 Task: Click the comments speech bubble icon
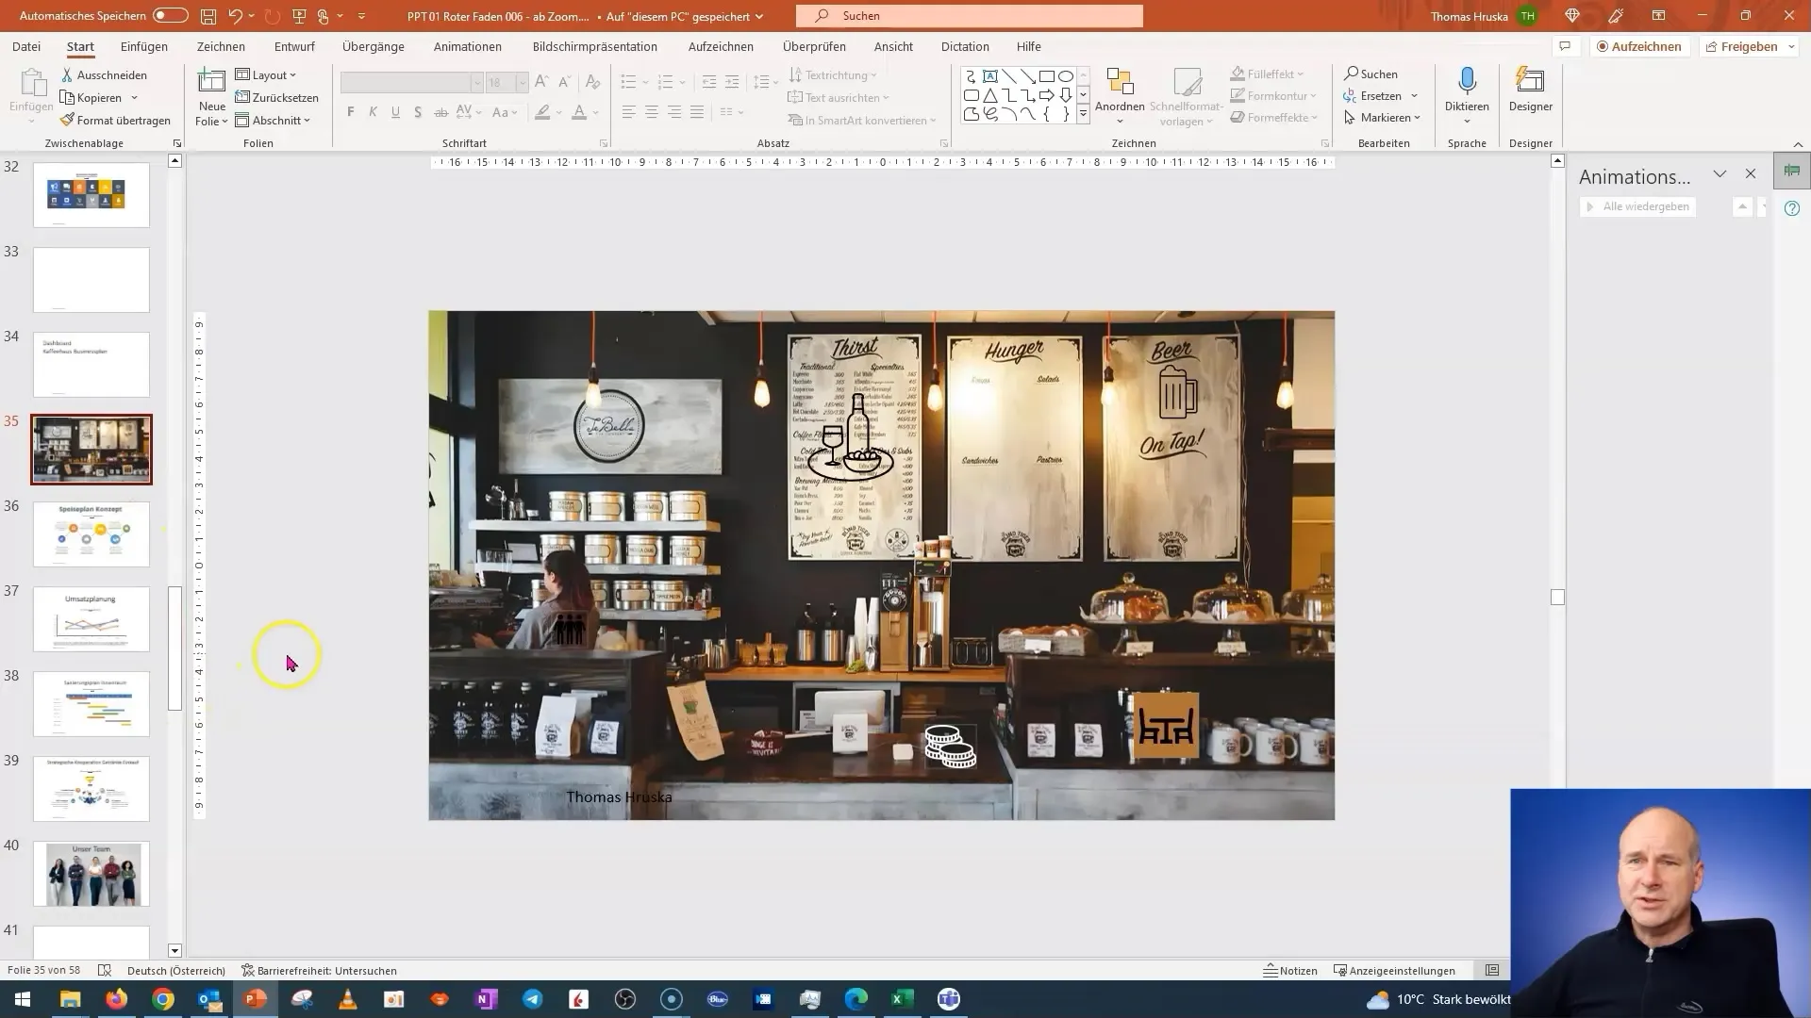click(1565, 46)
